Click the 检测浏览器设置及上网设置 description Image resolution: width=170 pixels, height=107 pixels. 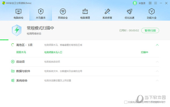(x=58, y=80)
